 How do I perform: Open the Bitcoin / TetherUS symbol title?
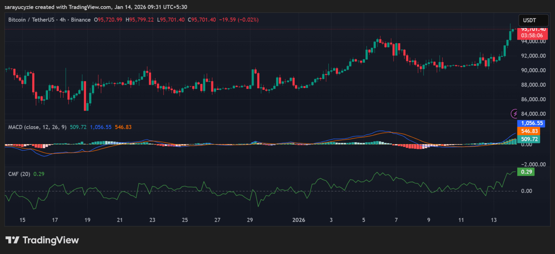click(x=31, y=19)
